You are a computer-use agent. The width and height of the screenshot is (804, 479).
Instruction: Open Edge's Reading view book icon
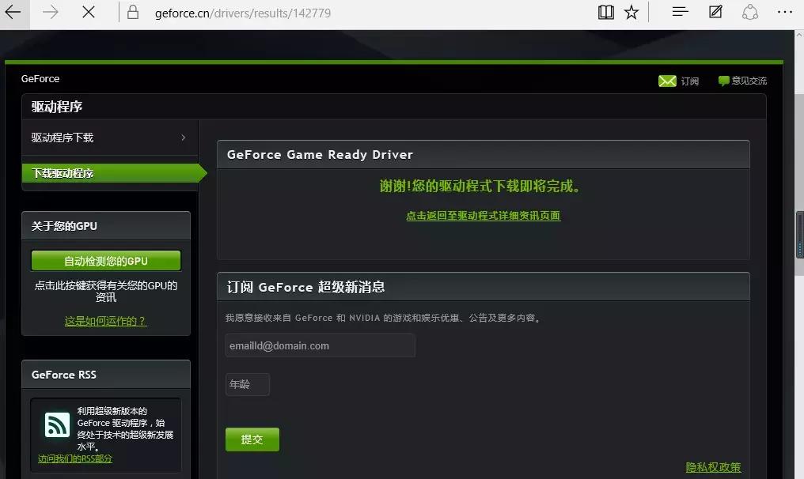[605, 12]
